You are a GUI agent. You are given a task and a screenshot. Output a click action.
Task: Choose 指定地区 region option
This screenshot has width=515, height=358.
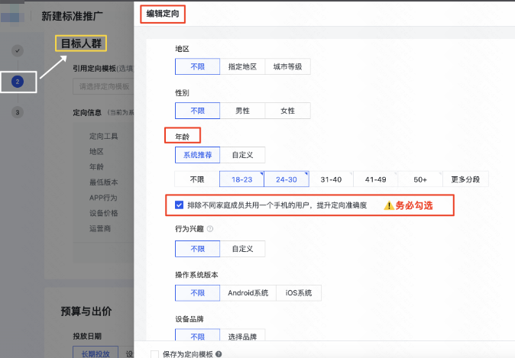pyautogui.click(x=242, y=66)
